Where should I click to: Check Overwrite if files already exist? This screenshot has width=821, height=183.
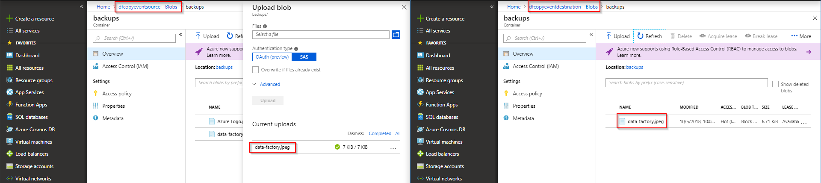coord(255,70)
